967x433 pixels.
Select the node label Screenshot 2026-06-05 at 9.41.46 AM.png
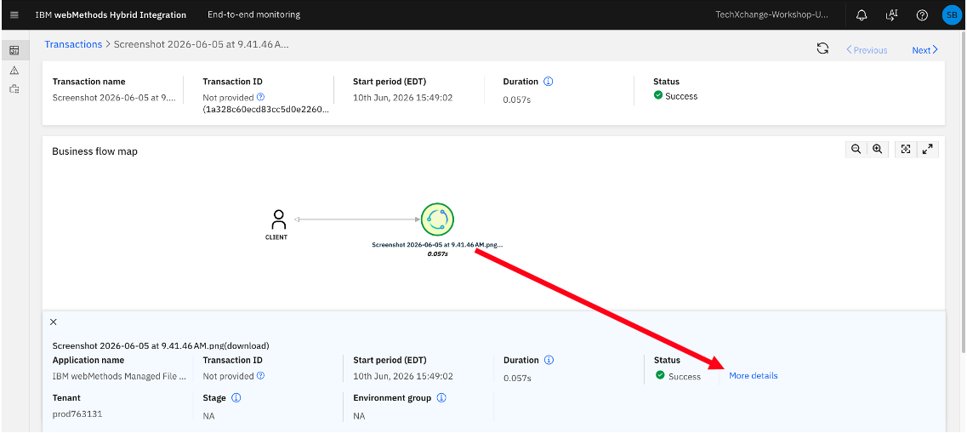437,245
